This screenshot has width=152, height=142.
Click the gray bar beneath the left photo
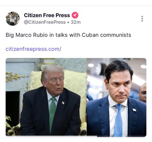click(51, 136)
